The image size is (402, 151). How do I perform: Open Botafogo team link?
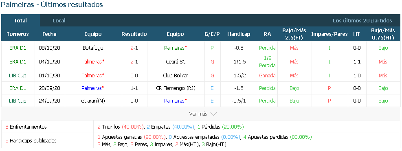tap(93, 48)
